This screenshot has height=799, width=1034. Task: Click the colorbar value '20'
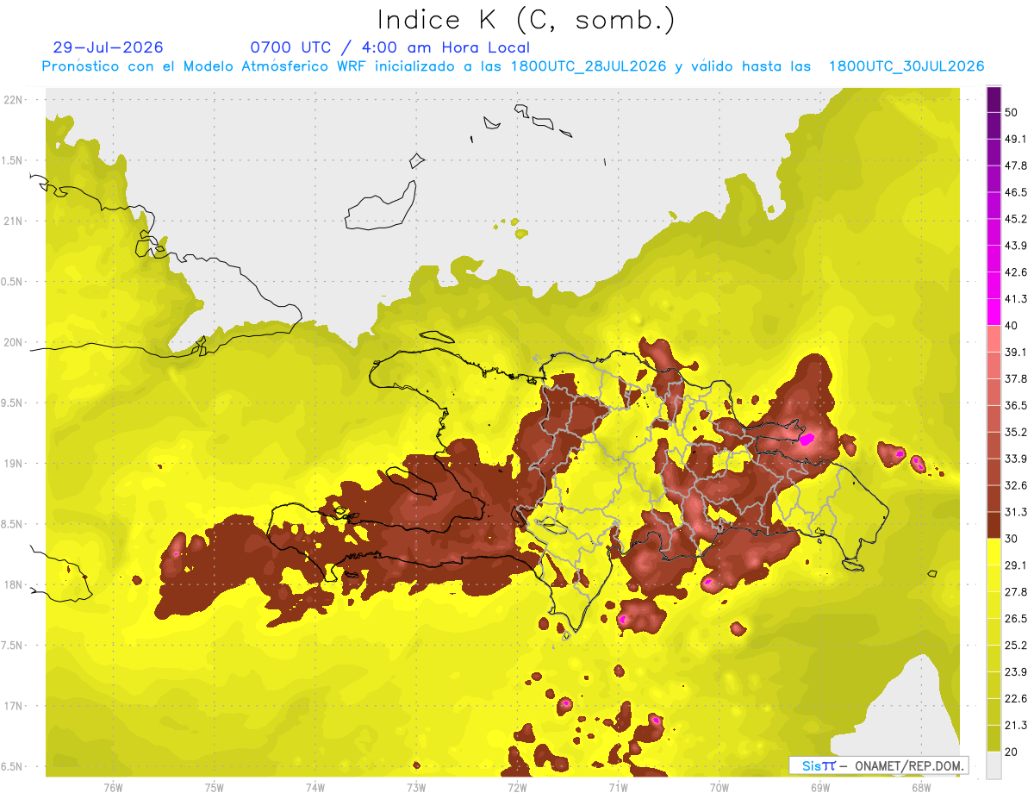(1012, 752)
